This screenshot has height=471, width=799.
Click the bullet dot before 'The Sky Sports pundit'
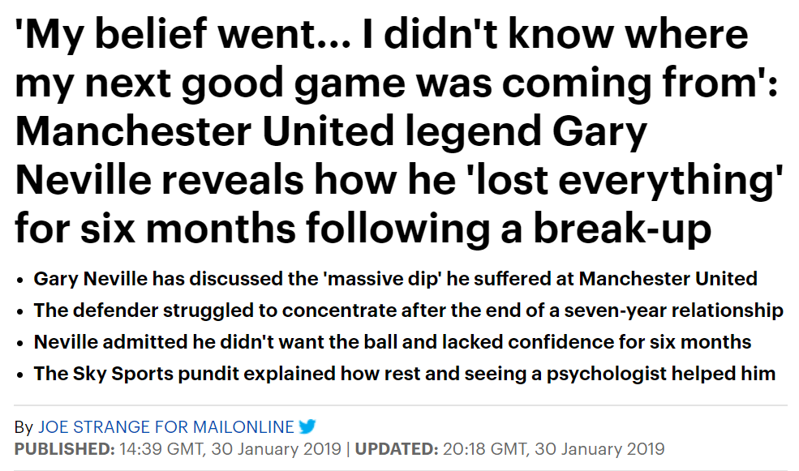(19, 375)
